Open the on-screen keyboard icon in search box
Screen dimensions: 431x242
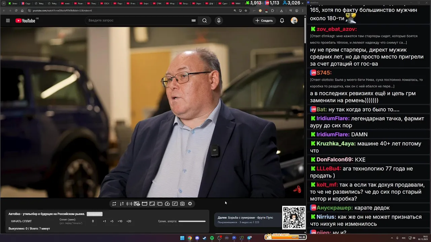click(194, 21)
